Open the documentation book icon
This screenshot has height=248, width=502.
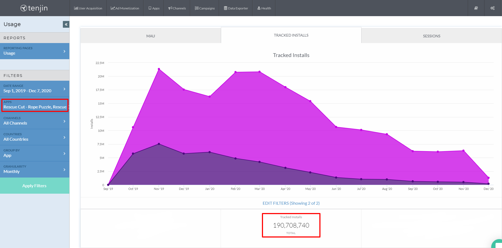tap(476, 8)
